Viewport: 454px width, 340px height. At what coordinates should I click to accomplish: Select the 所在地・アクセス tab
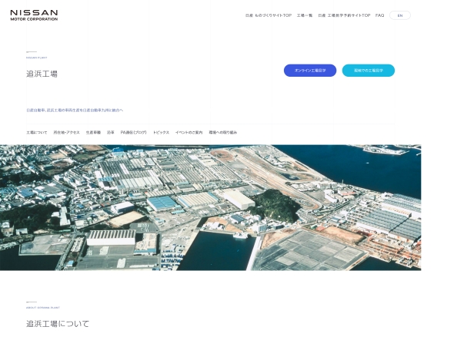pos(66,132)
